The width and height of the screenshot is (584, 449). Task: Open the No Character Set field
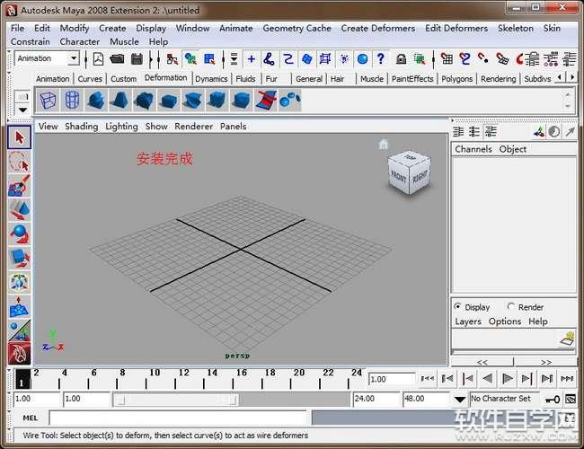[504, 399]
